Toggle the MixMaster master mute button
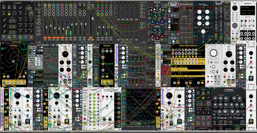This screenshot has height=133, width=257. click(90, 37)
